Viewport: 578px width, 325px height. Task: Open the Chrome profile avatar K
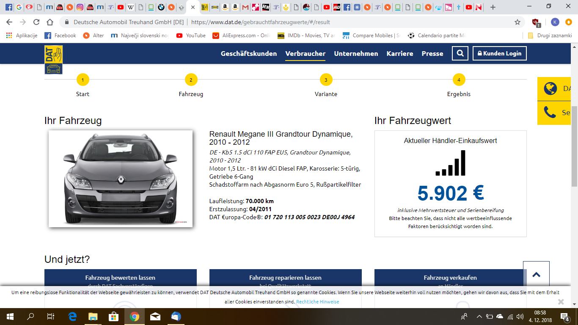click(x=555, y=22)
